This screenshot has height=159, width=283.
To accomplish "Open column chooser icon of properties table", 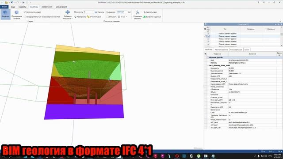I will point(205,54).
